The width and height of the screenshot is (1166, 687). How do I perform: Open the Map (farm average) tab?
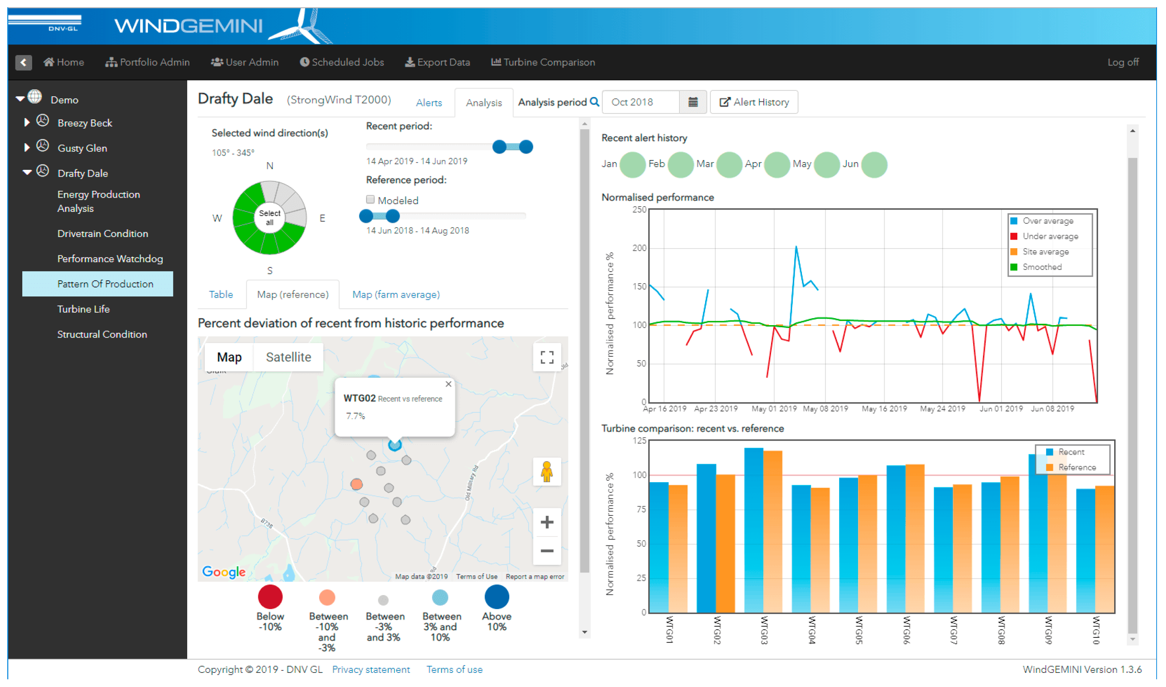point(396,295)
